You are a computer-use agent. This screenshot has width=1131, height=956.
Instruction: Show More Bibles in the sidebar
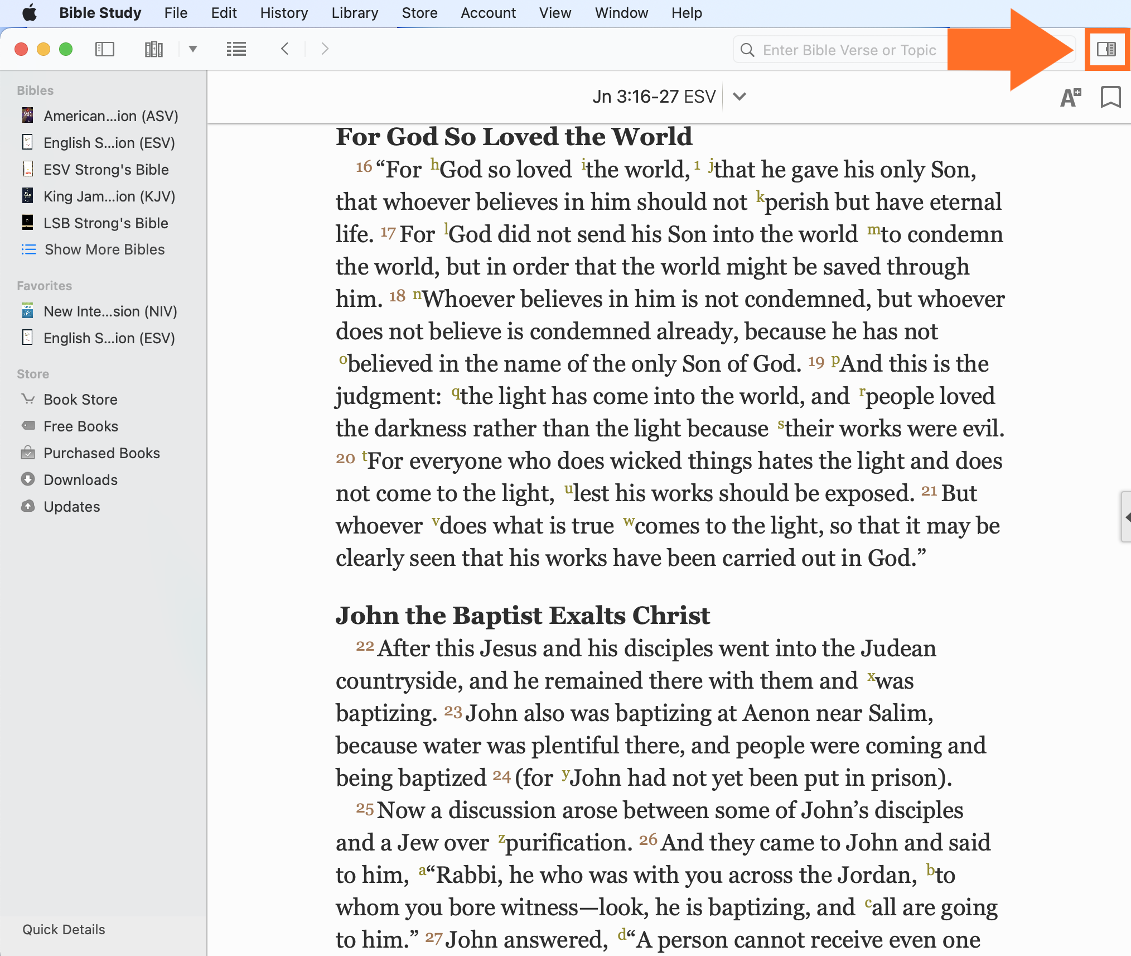click(x=104, y=249)
